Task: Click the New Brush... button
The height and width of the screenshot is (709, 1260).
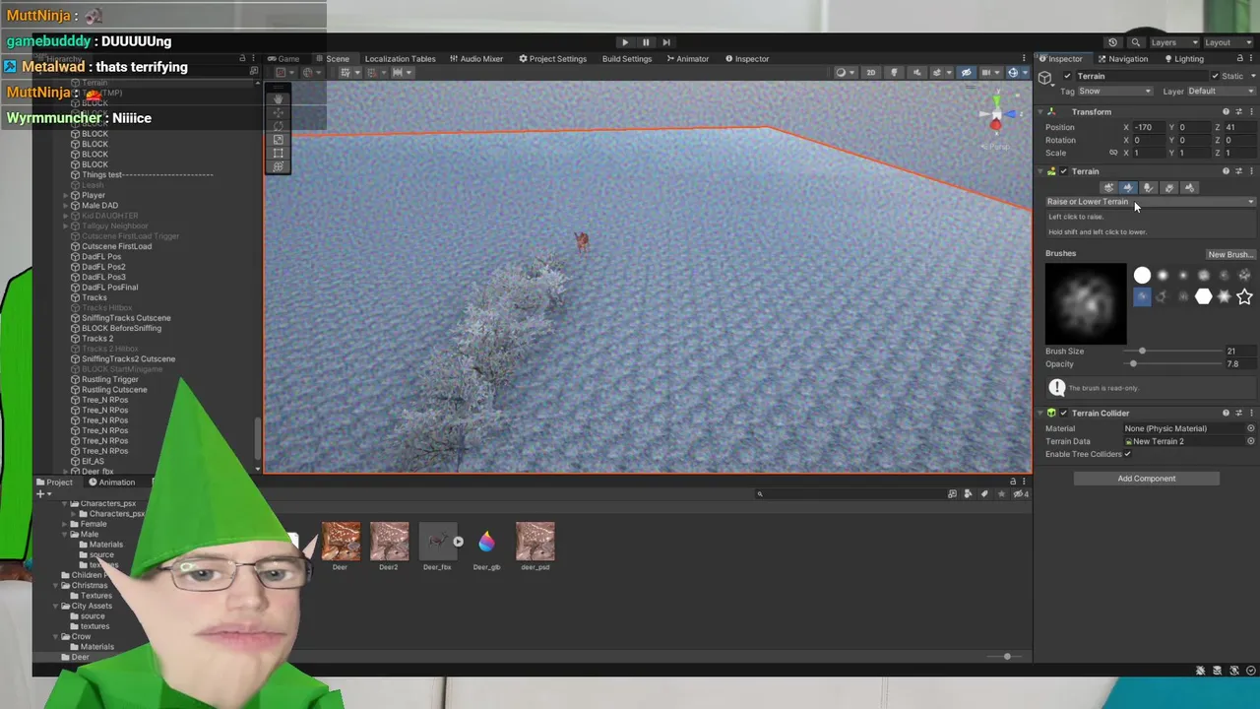Action: point(1229,254)
